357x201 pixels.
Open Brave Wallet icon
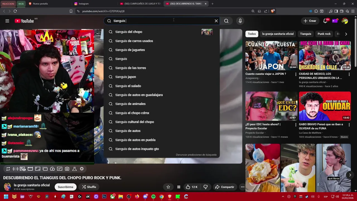pyautogui.click(x=342, y=11)
